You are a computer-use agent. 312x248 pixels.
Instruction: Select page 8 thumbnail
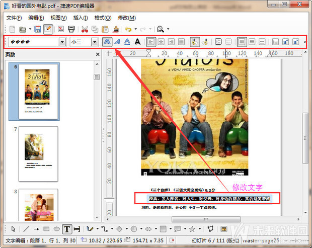(x=38, y=205)
